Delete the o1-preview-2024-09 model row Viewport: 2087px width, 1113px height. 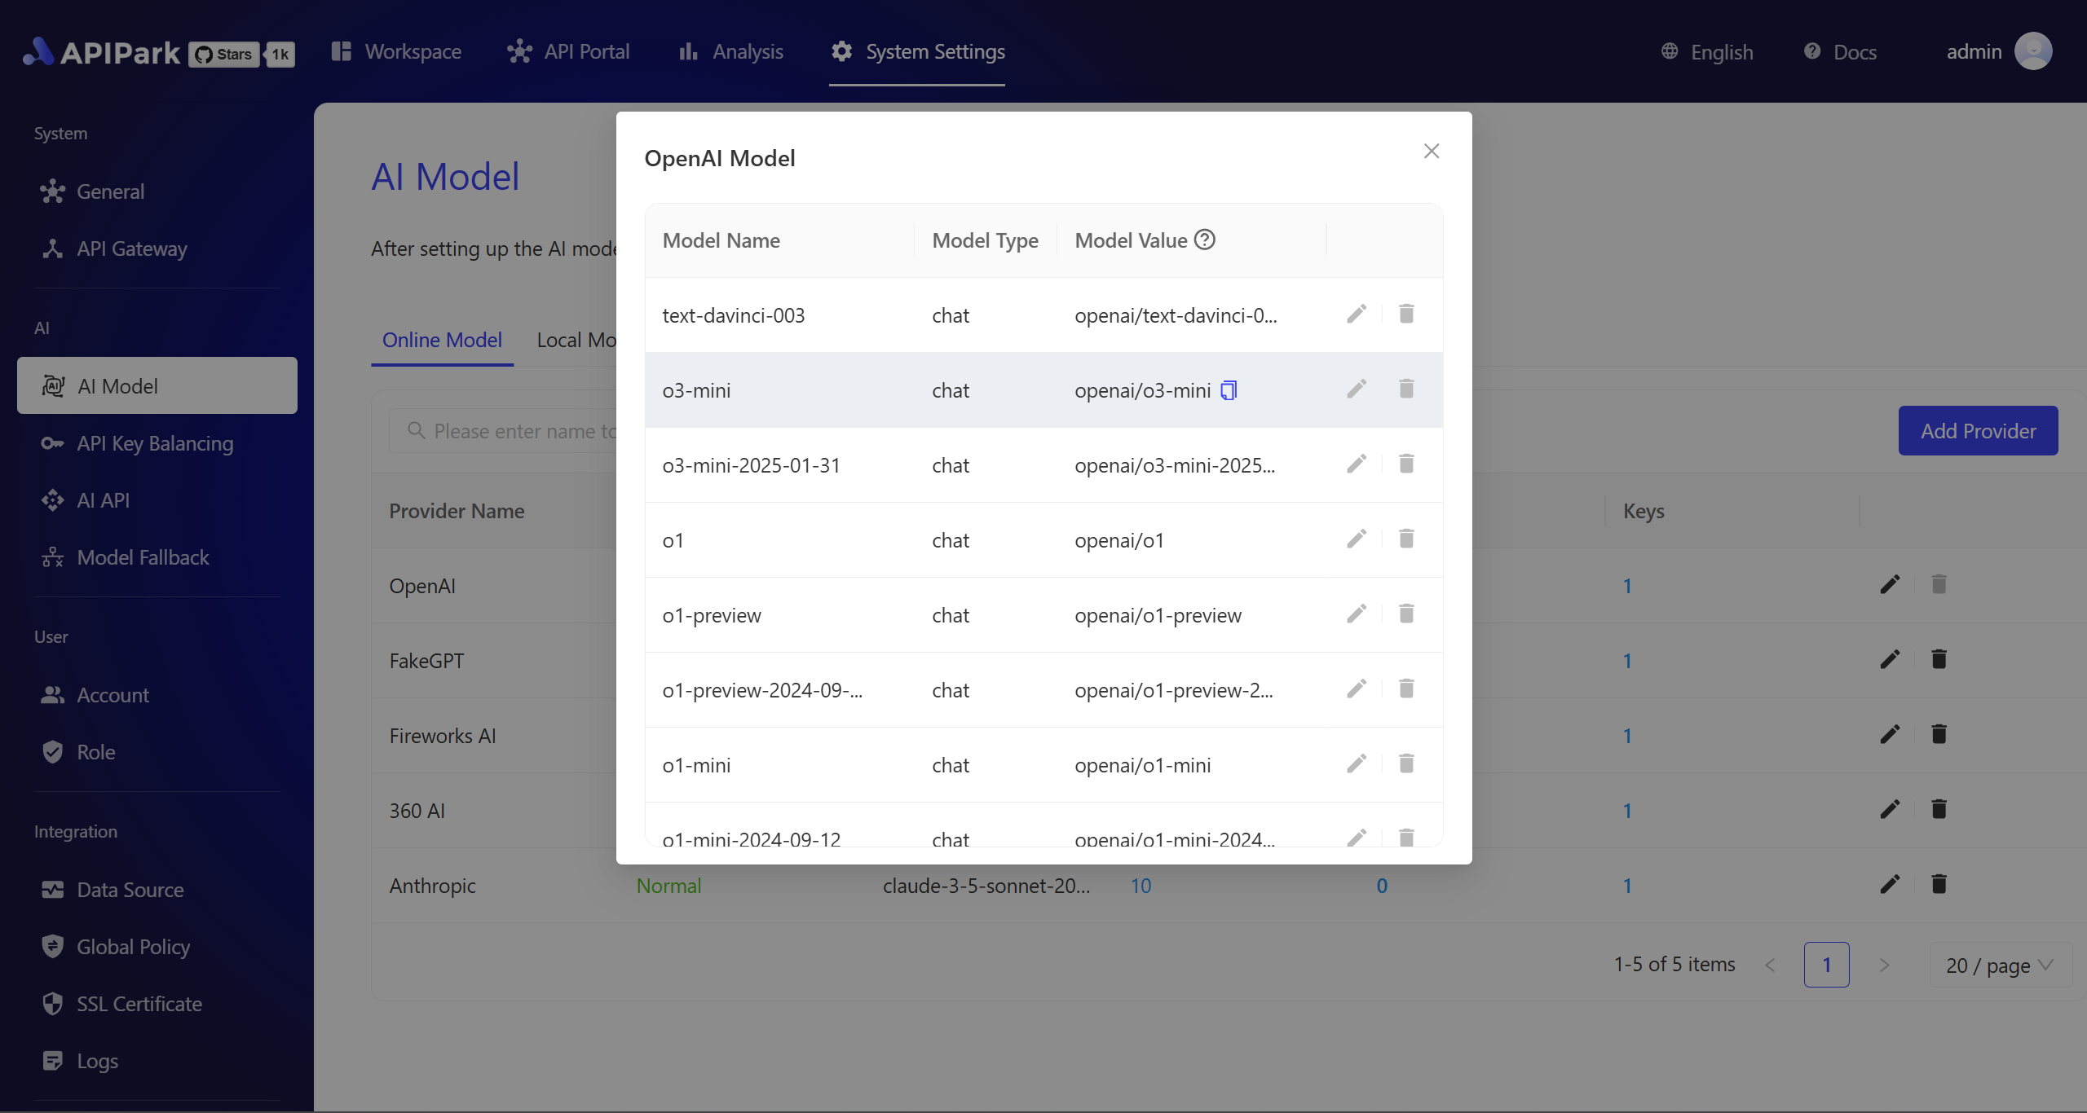1406,689
